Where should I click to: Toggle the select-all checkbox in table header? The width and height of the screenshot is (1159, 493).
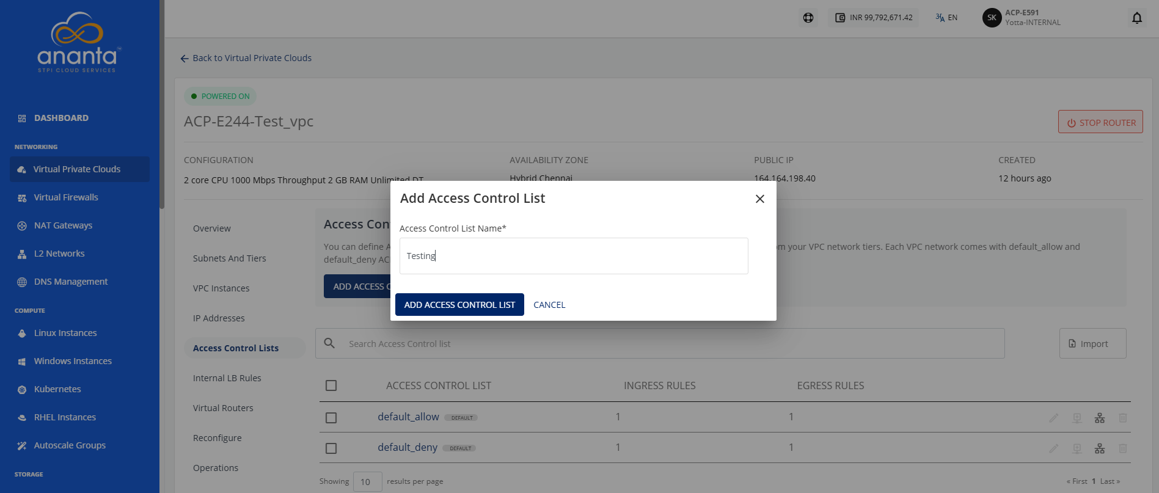(331, 385)
